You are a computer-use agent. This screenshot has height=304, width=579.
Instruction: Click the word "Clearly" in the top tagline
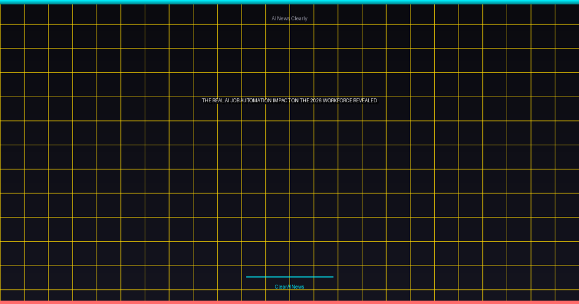point(299,19)
